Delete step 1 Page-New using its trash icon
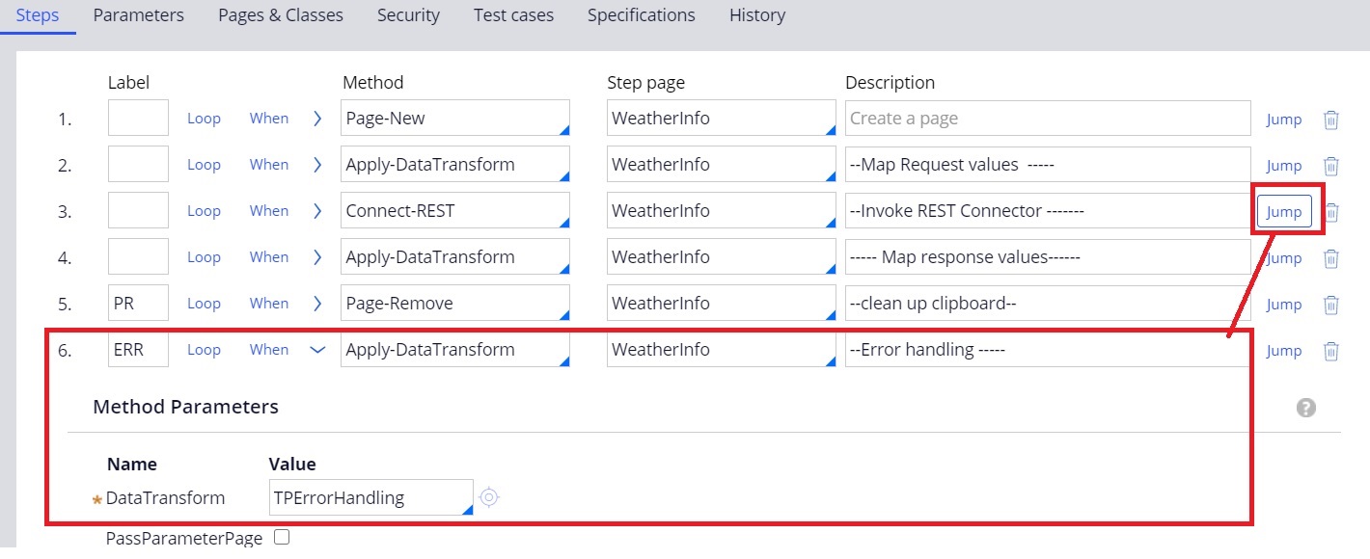The width and height of the screenshot is (1370, 559). coord(1331,119)
